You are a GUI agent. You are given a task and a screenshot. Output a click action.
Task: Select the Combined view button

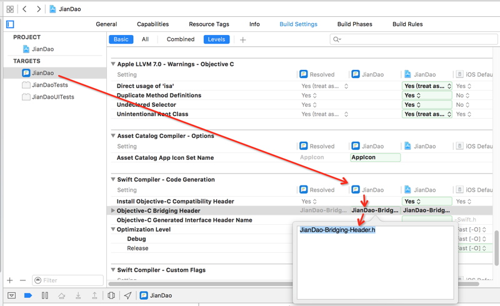[181, 39]
